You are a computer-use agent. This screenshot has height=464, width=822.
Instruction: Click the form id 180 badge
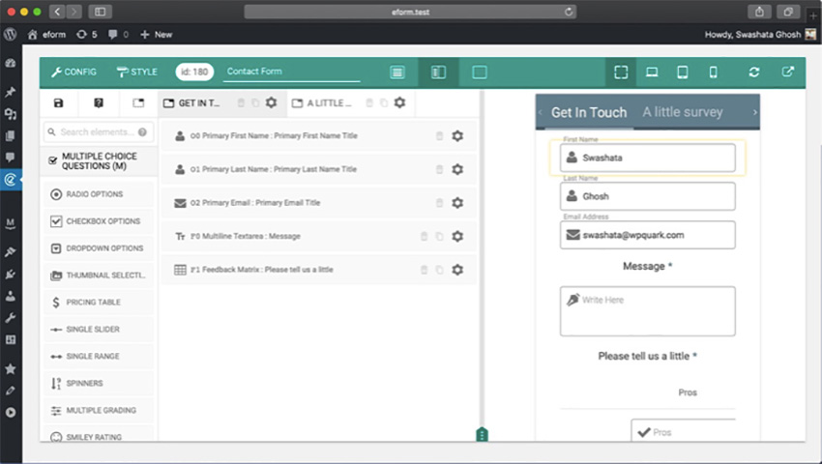tap(194, 72)
